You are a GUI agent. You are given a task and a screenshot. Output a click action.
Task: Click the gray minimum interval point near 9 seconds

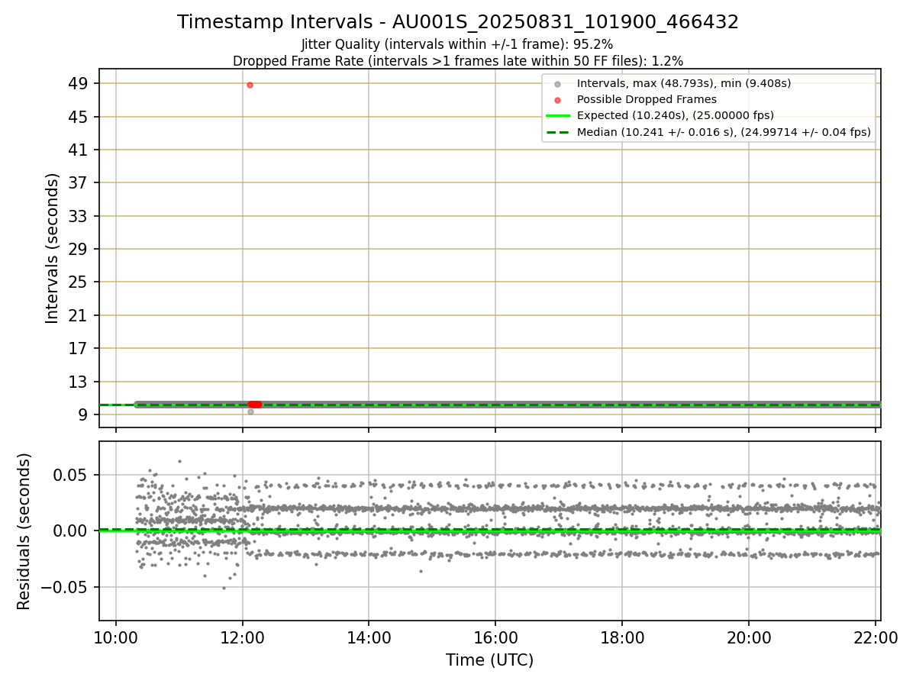coord(250,411)
